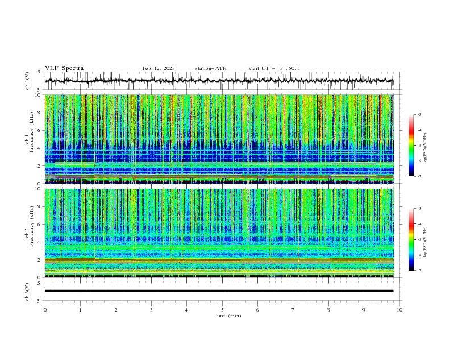The height and width of the screenshot is (348, 450).
Task: Click the ch.2 'Frequency (kHz)' axis label
Action: [x=32, y=226]
